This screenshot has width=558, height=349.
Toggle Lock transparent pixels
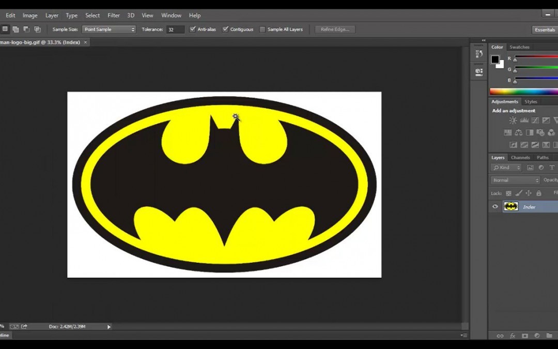click(x=508, y=193)
